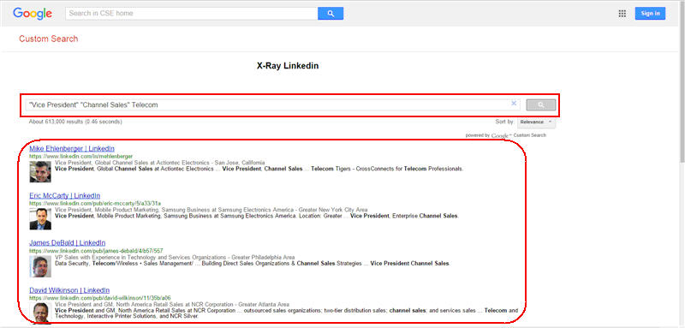Open James DeBald LinkedIn result
This screenshot has width=685, height=328.
click(x=68, y=243)
